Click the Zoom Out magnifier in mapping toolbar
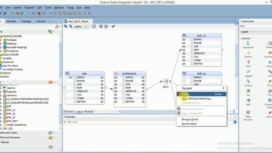 tap(71, 26)
